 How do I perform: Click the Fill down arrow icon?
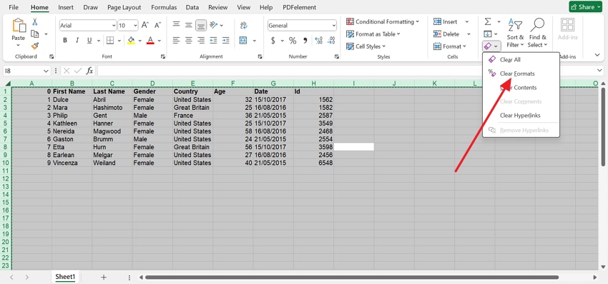coord(488,34)
